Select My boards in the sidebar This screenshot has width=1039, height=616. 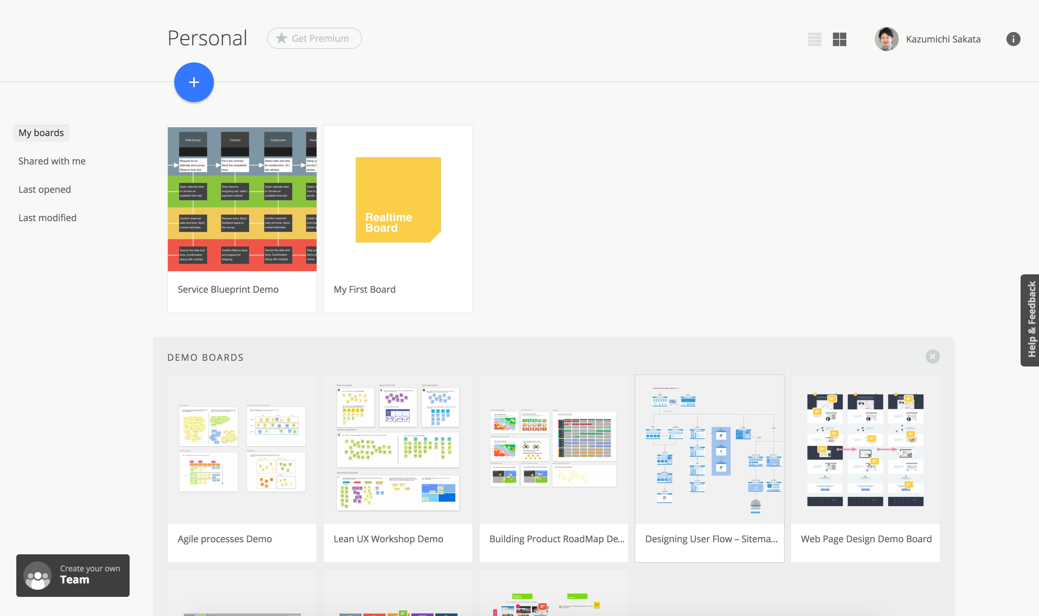coord(41,133)
